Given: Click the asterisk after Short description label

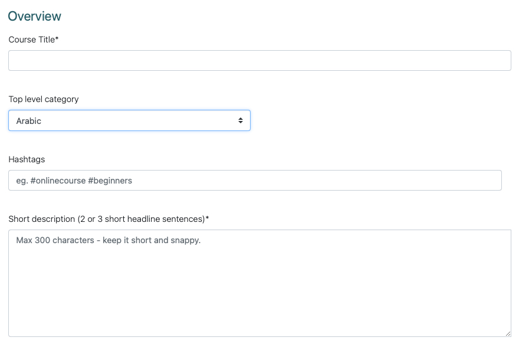Looking at the screenshot, I should 208,218.
